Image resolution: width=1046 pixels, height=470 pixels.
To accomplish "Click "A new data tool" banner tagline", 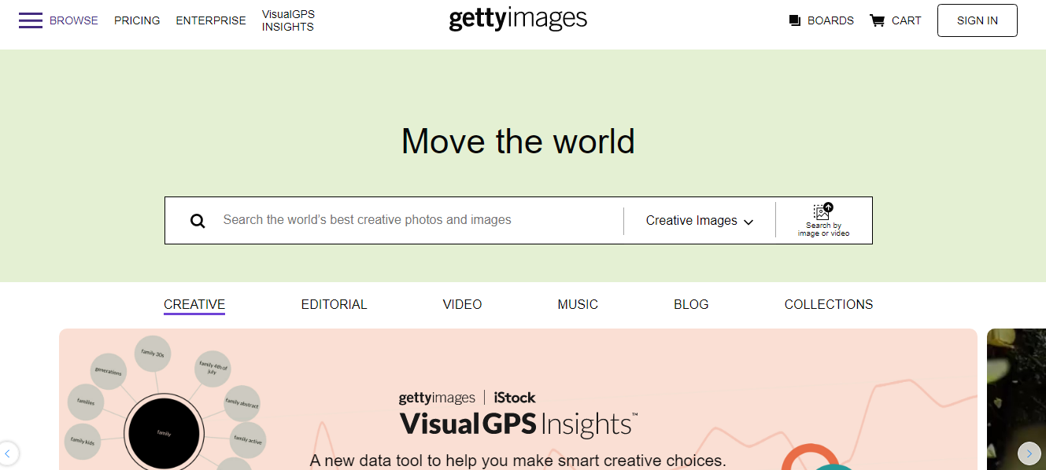I will coord(518,461).
